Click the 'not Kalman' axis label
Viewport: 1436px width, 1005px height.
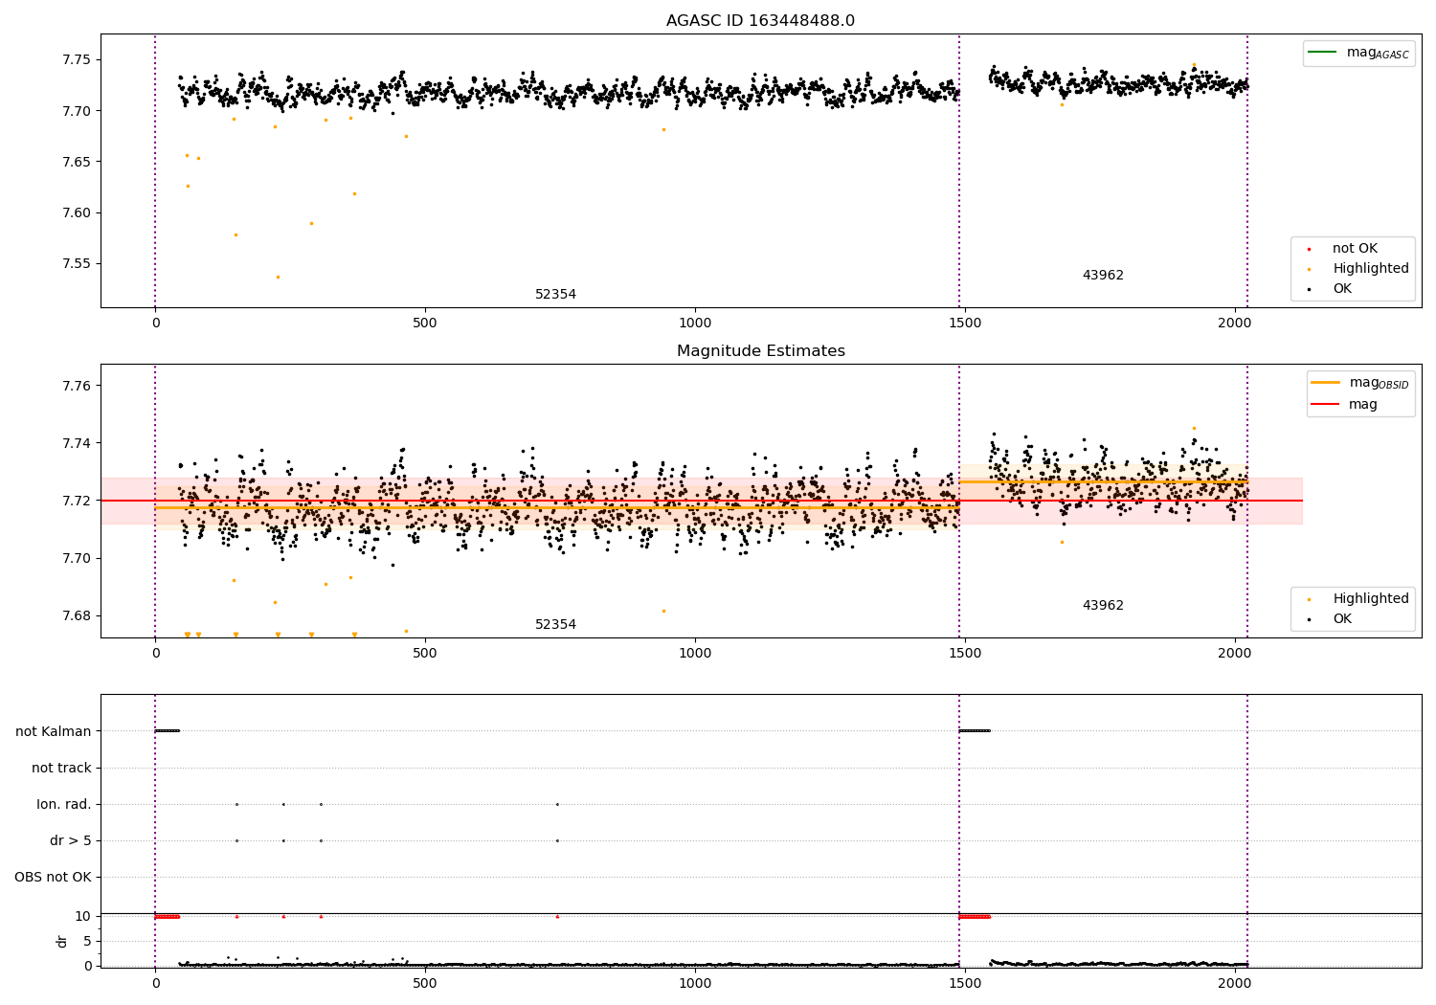[54, 731]
